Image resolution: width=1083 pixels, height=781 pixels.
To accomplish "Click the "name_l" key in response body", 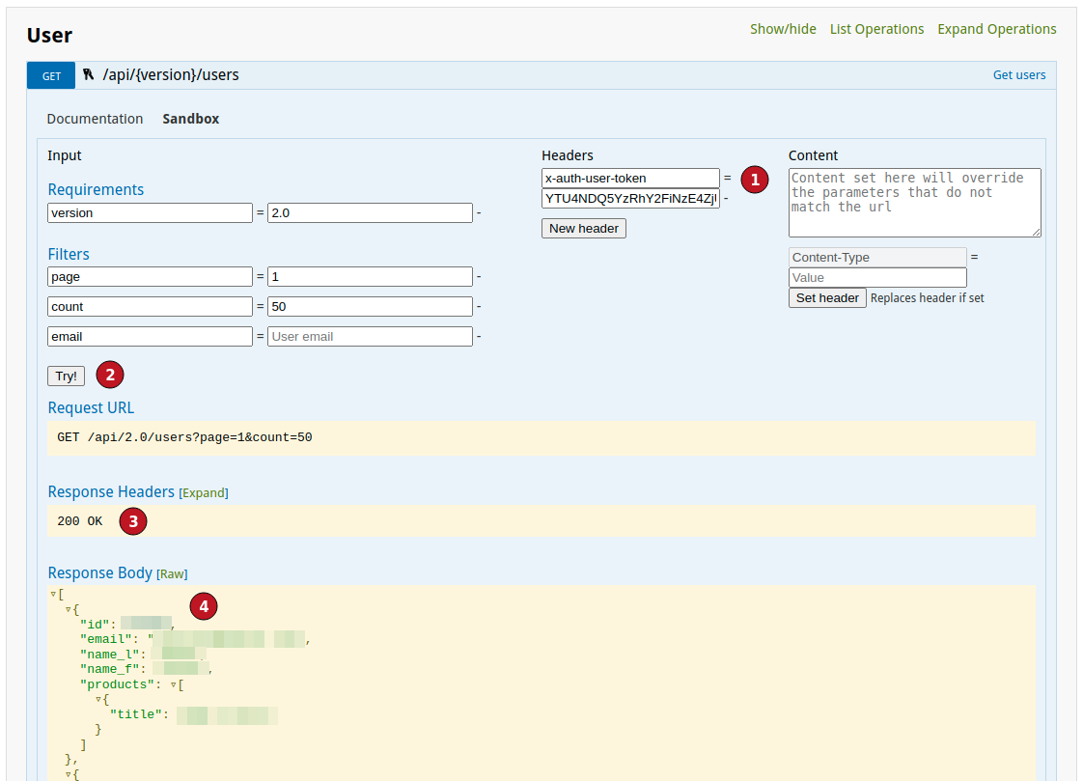I will 110,655.
